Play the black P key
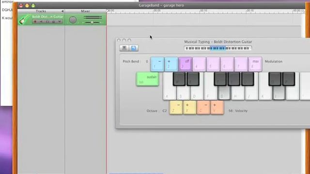The height and width of the screenshot is (174, 310). point(289,79)
